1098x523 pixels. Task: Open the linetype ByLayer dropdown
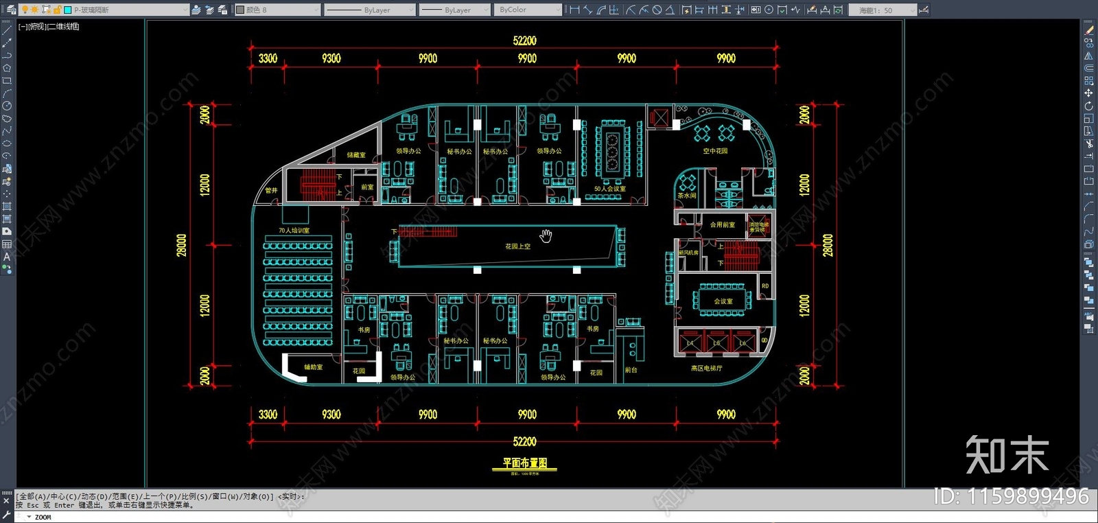point(370,10)
